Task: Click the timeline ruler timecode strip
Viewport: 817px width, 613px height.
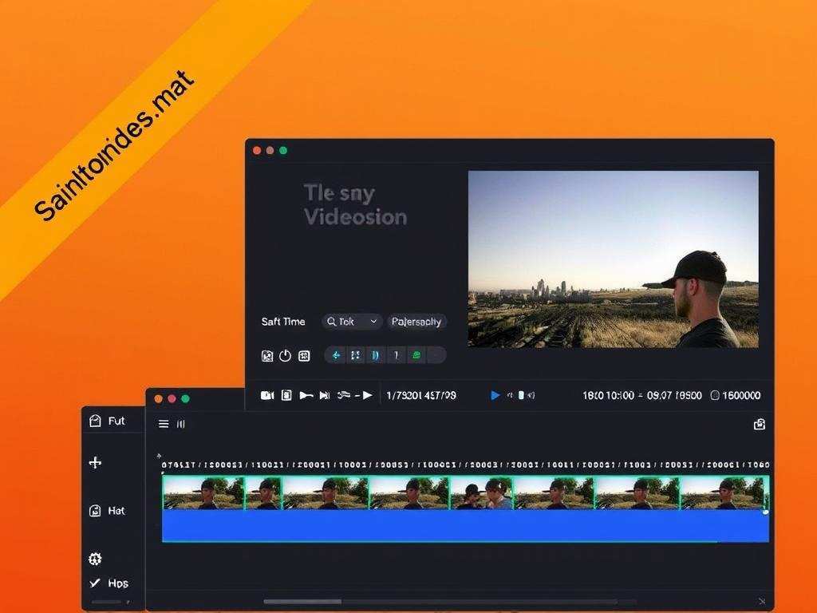Action: click(x=465, y=465)
